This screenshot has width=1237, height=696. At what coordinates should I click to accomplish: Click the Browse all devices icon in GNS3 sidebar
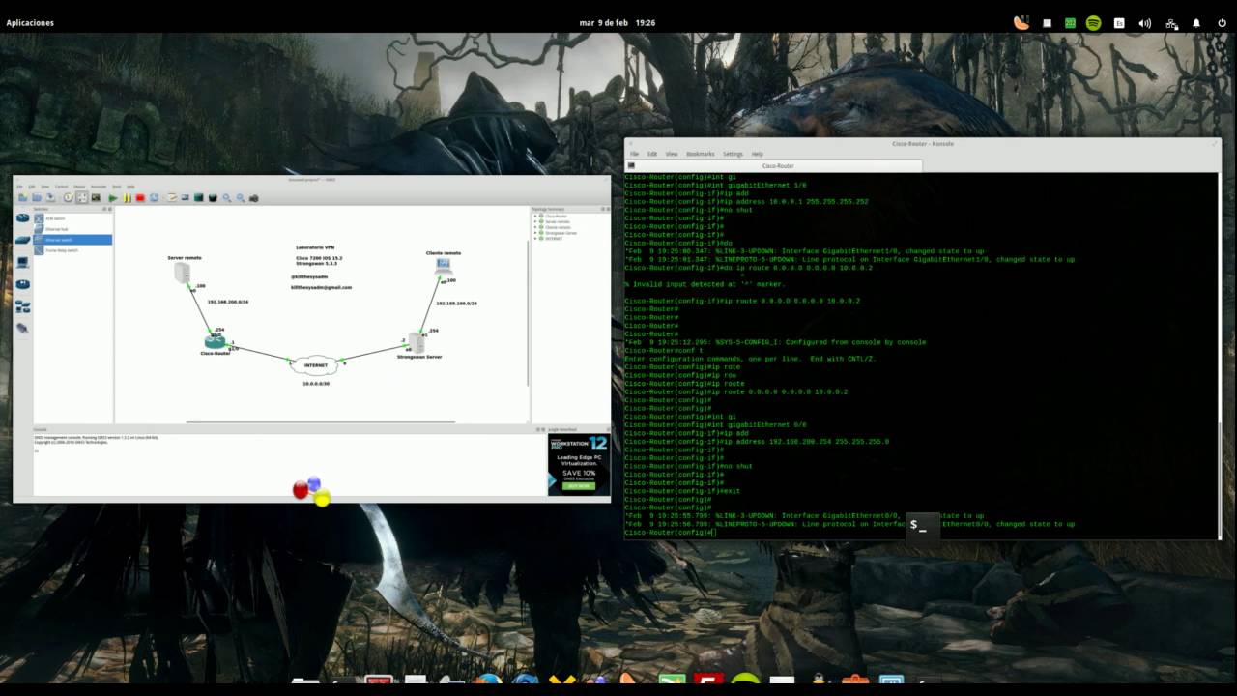coord(23,306)
